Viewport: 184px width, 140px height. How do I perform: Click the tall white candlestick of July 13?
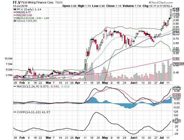(171, 14)
